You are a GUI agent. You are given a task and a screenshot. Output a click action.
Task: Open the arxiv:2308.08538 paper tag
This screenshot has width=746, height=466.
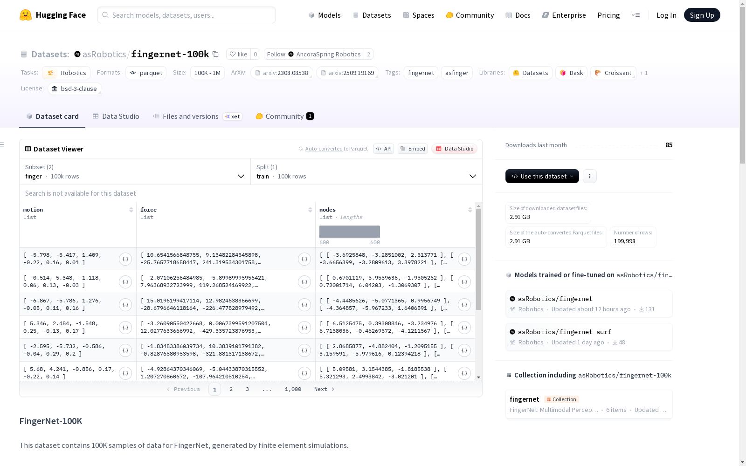pyautogui.click(x=282, y=73)
